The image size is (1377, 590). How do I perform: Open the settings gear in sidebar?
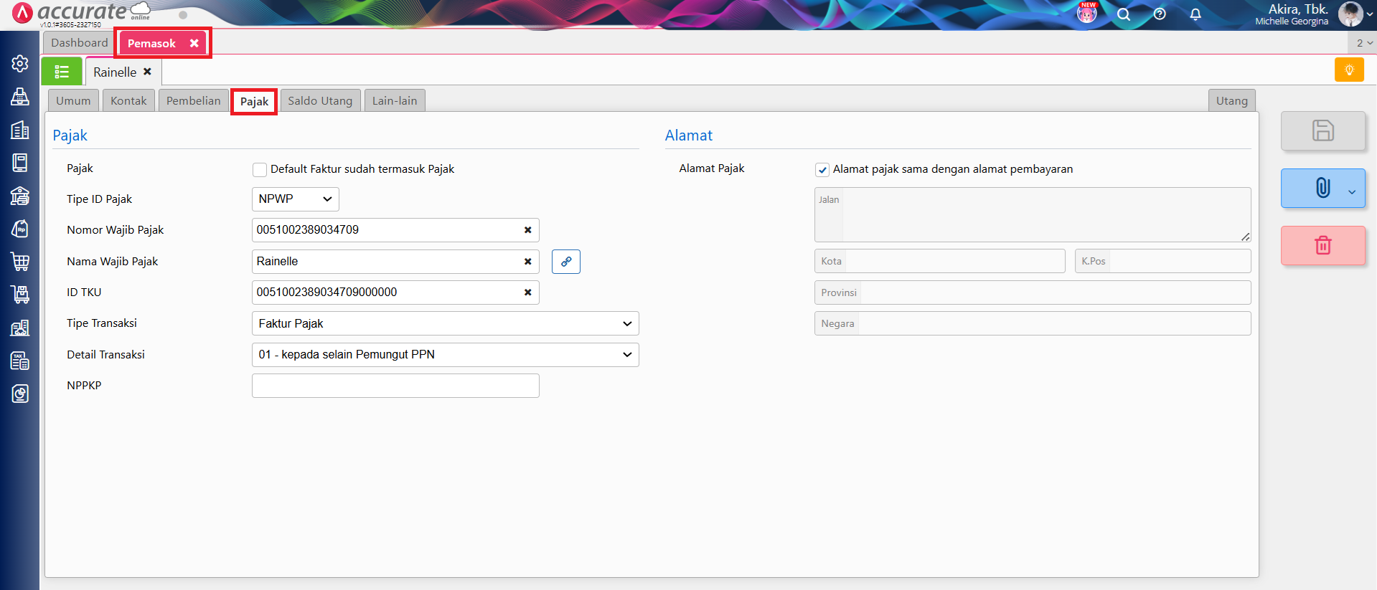[x=20, y=63]
